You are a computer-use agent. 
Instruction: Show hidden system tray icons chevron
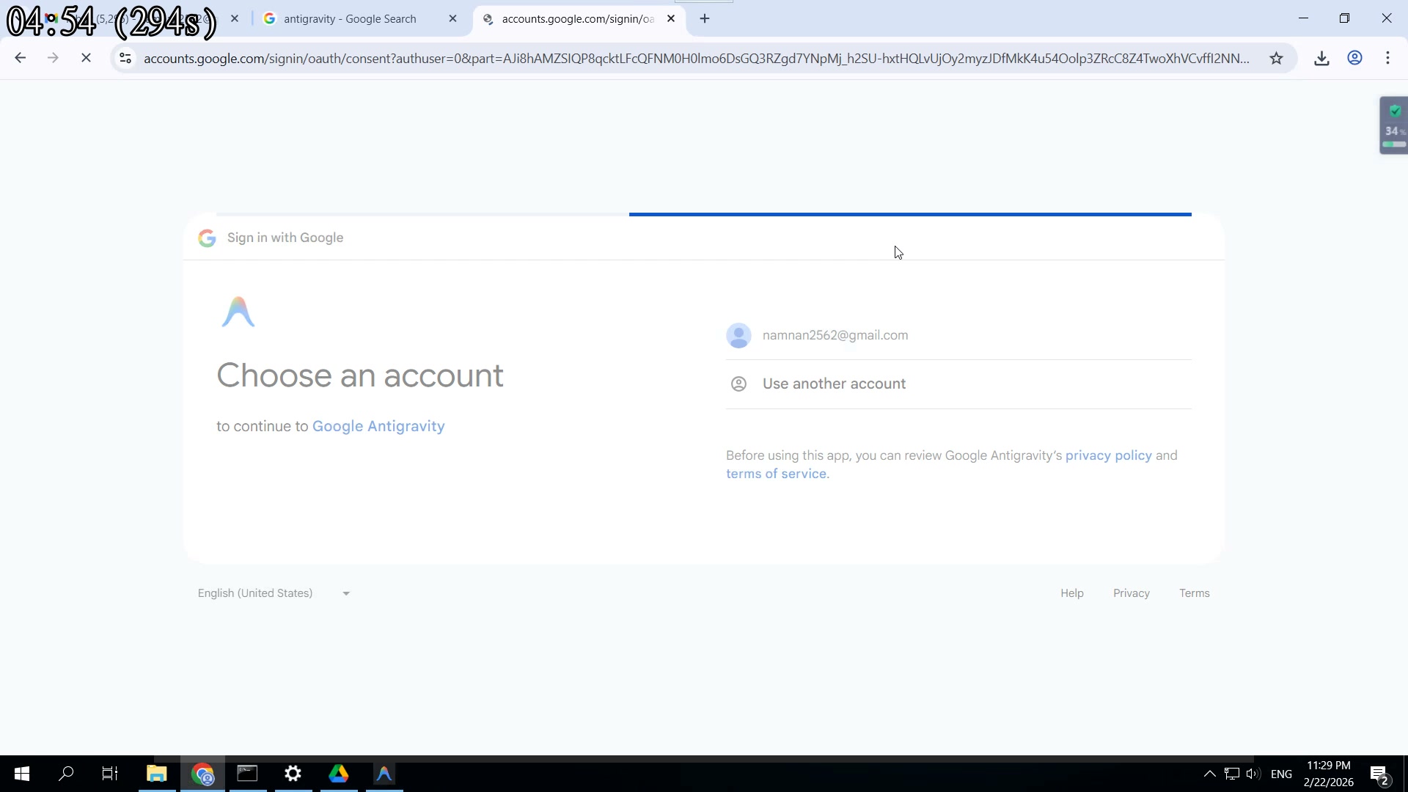tap(1209, 774)
